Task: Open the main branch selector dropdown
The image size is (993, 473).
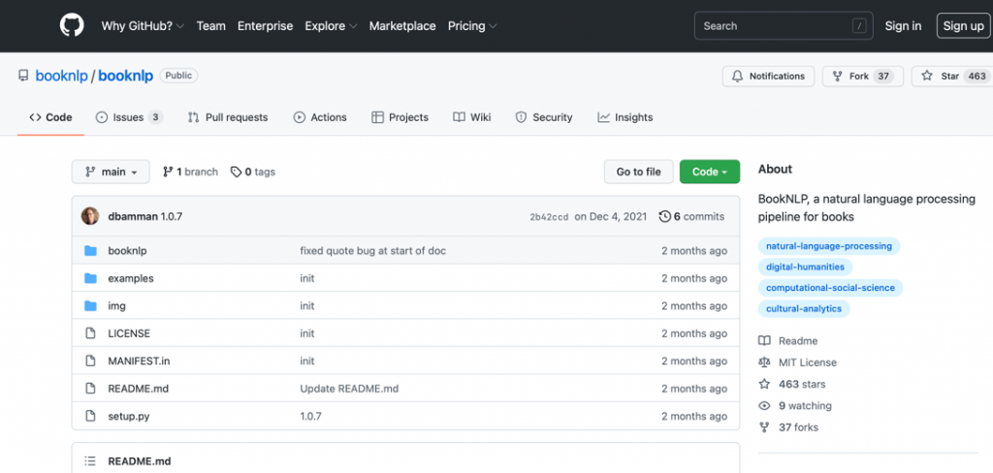Action: pyautogui.click(x=111, y=172)
